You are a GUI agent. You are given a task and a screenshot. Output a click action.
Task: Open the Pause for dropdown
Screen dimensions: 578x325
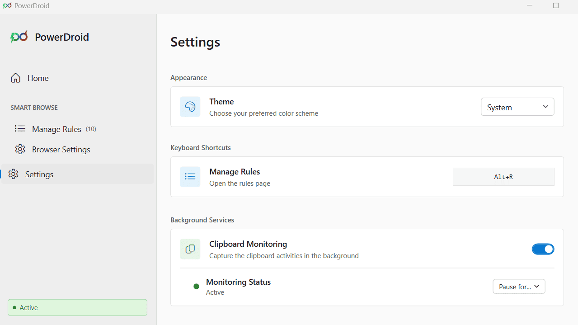click(x=519, y=287)
